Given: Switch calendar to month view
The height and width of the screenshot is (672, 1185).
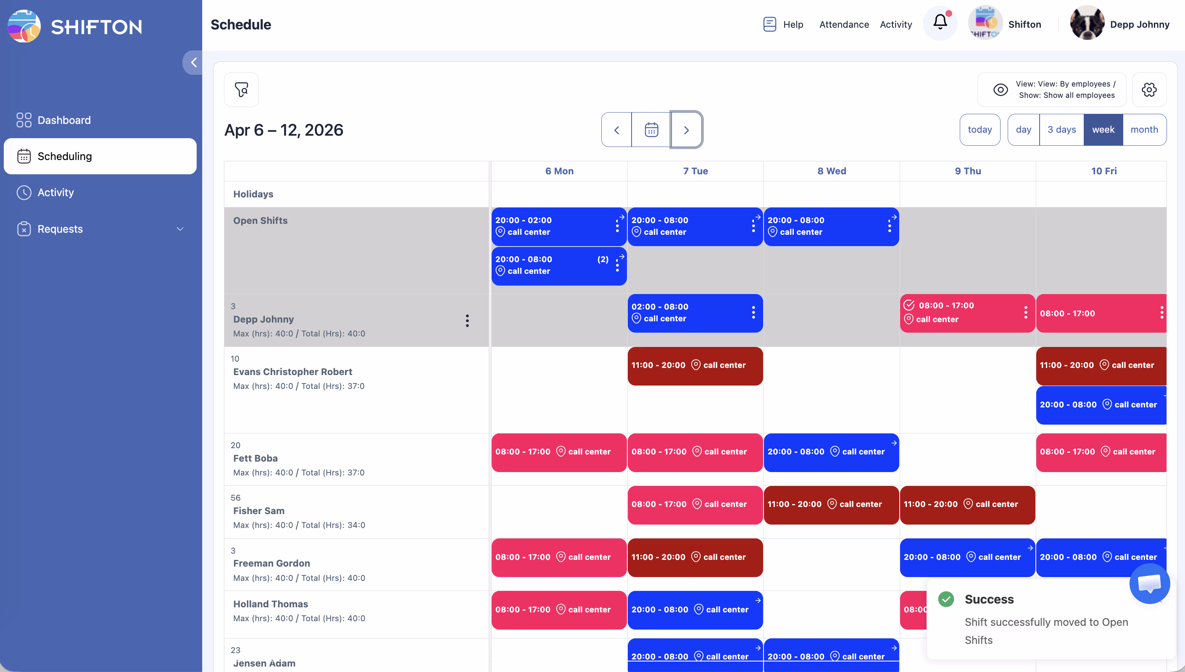Looking at the screenshot, I should click(x=1144, y=130).
